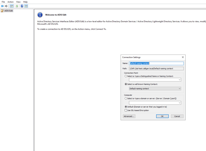Click the Path field showing LDAP address
206x151 pixels.
(x=156, y=68)
